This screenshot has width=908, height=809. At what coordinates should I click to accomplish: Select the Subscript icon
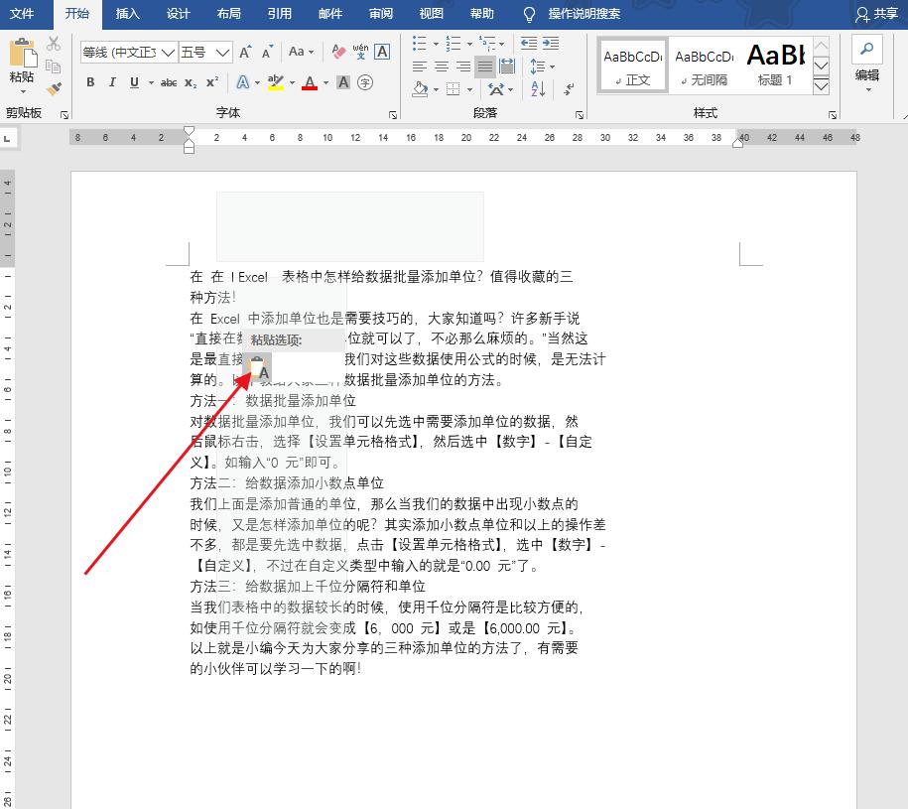pos(190,82)
